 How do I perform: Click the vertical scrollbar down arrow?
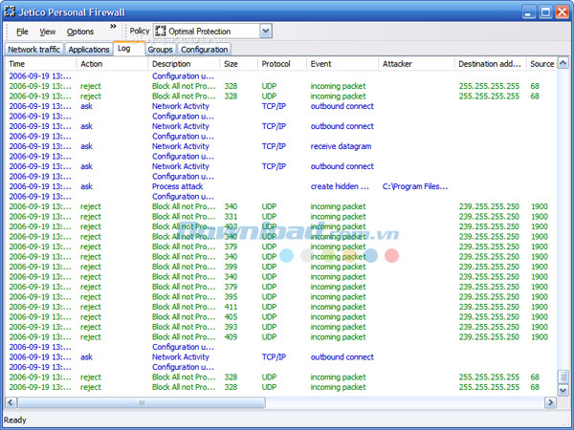[x=562, y=391]
